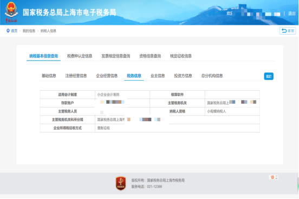This screenshot has width=299, height=199.
Task: Open 总分机构信息 sub-tab
Action: (x=212, y=76)
